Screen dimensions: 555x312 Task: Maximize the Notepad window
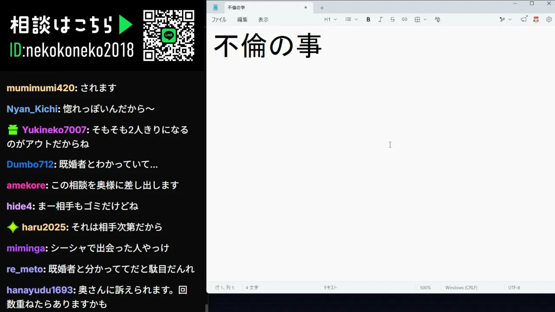coord(532,3)
